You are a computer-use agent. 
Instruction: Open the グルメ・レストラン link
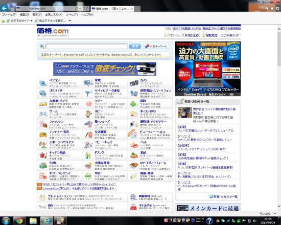[58, 196]
